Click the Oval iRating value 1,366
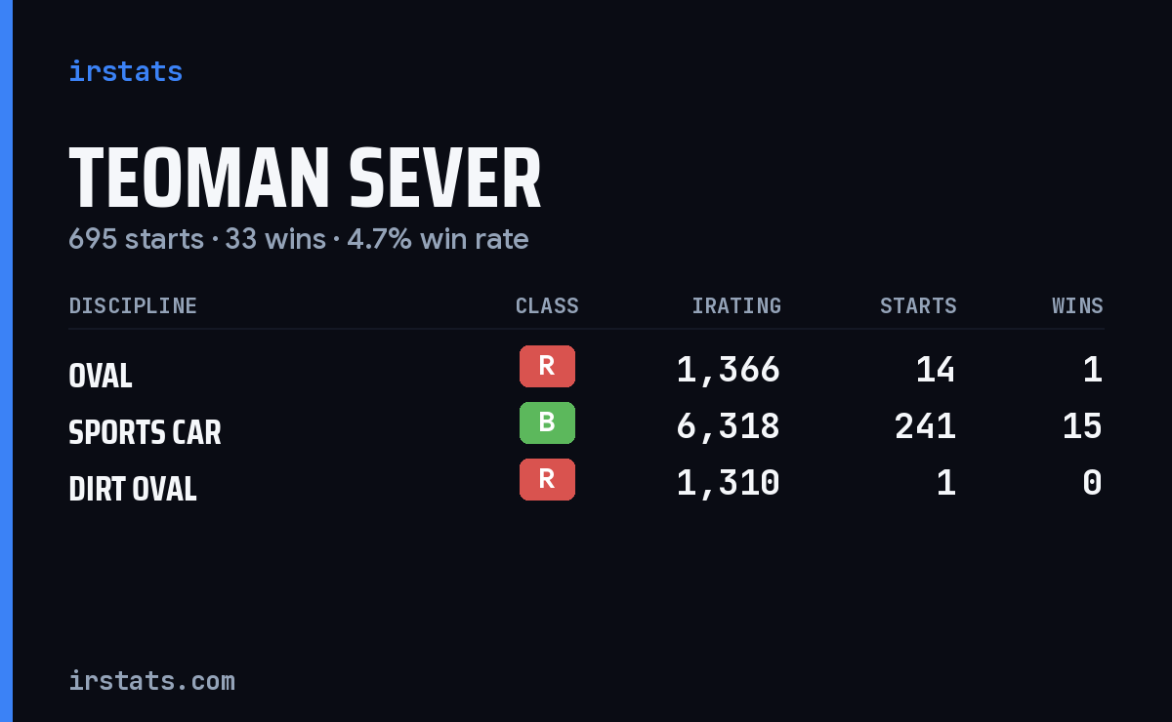Screen dimensions: 1172x722 [729, 370]
